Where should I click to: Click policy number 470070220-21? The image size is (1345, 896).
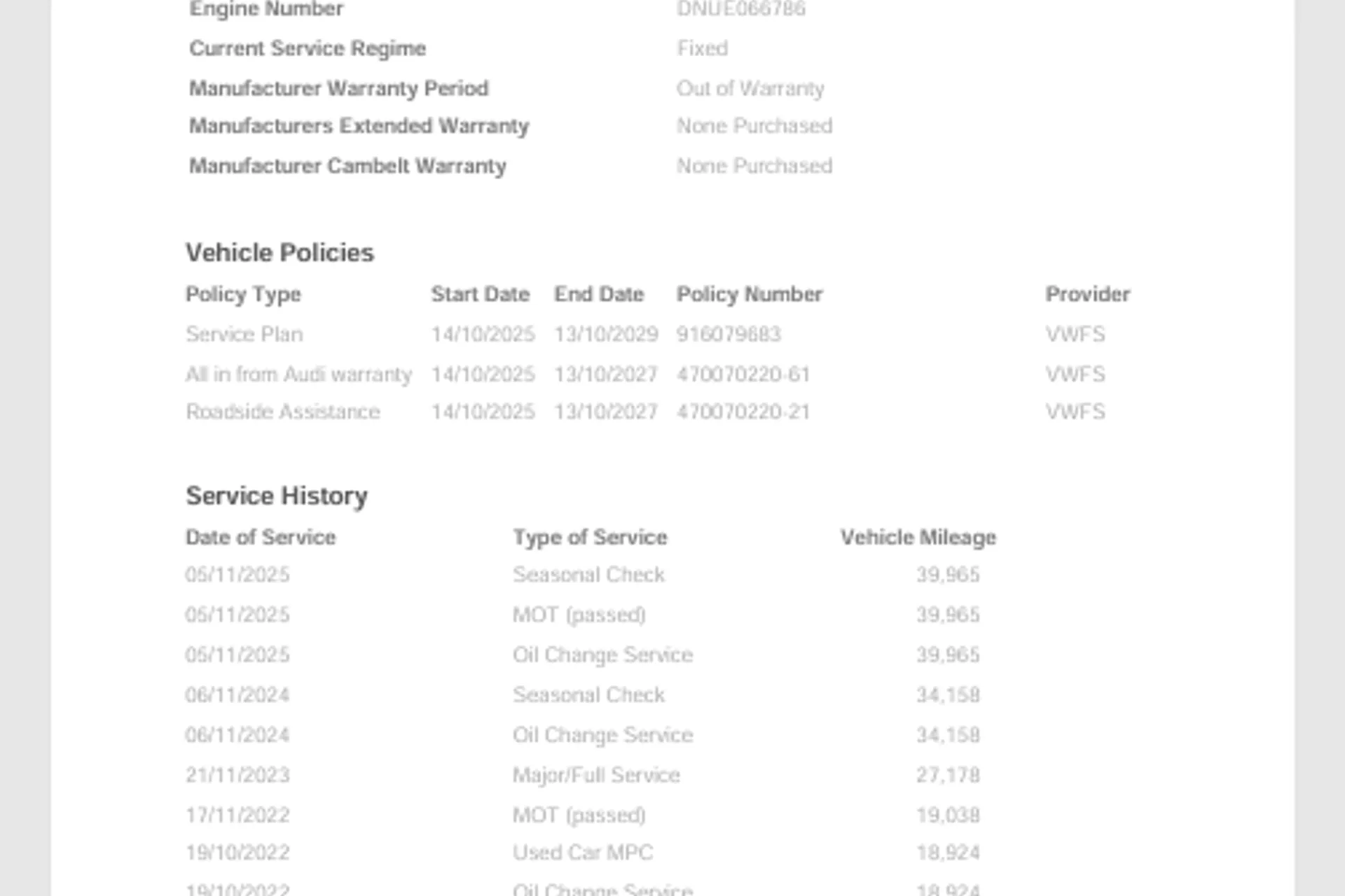pyautogui.click(x=743, y=412)
